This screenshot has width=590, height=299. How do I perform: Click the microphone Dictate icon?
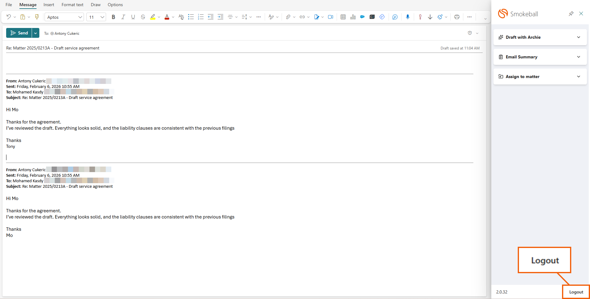(407, 17)
